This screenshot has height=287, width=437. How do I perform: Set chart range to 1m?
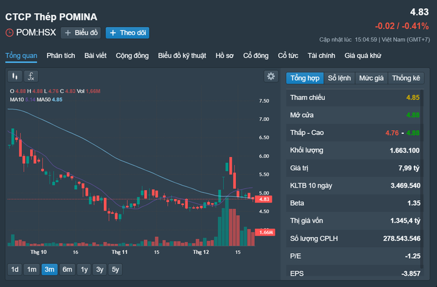pos(32,269)
